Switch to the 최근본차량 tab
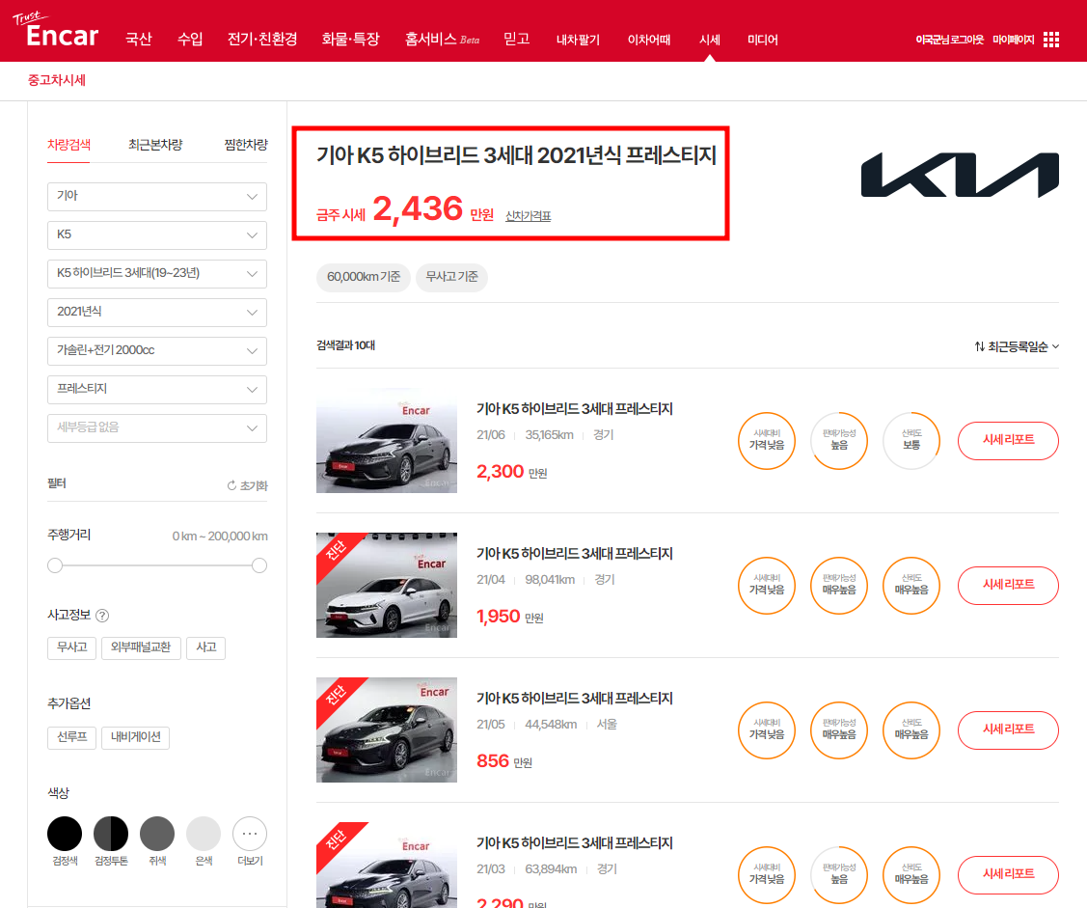Image resolution: width=1087 pixels, height=908 pixels. tap(155, 145)
